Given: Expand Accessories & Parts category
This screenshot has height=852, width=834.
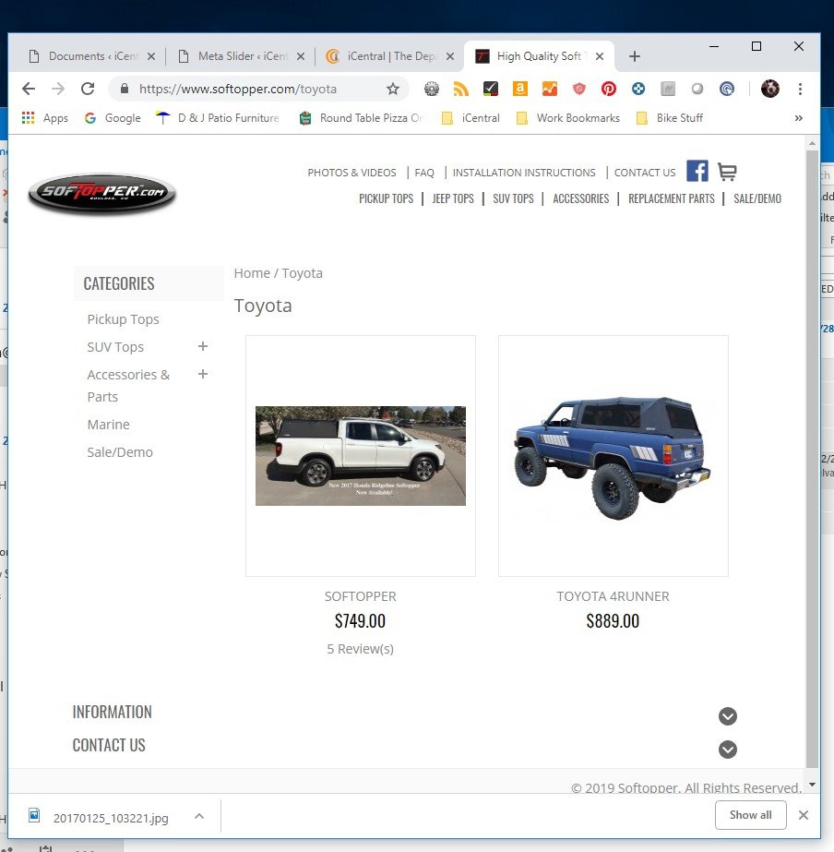Looking at the screenshot, I should click(203, 374).
